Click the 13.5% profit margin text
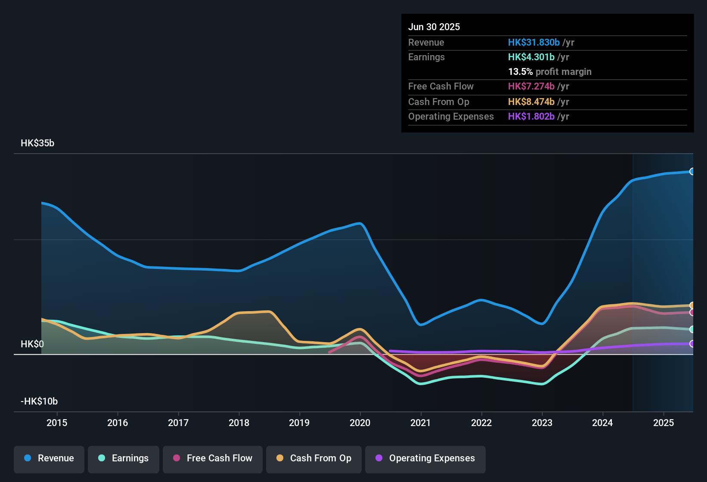Viewport: 707px width, 482px height. tap(550, 71)
